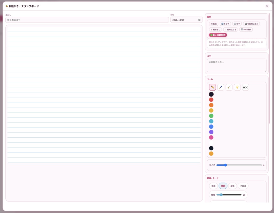The height and width of the screenshot is (213, 274).
Task: Click the "サイズ" slider label
Action: point(212,165)
